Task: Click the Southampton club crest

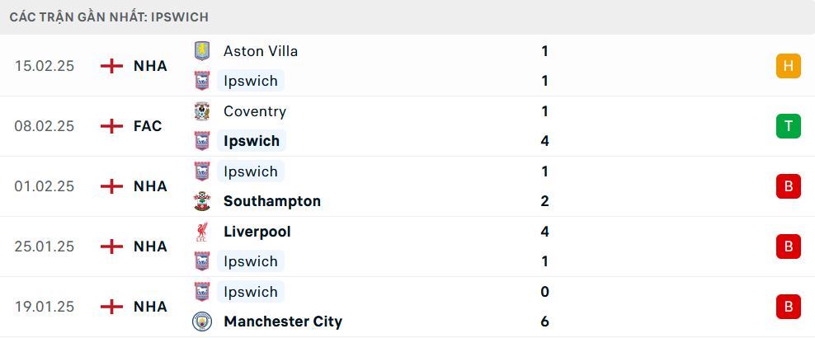Action: click(x=201, y=201)
